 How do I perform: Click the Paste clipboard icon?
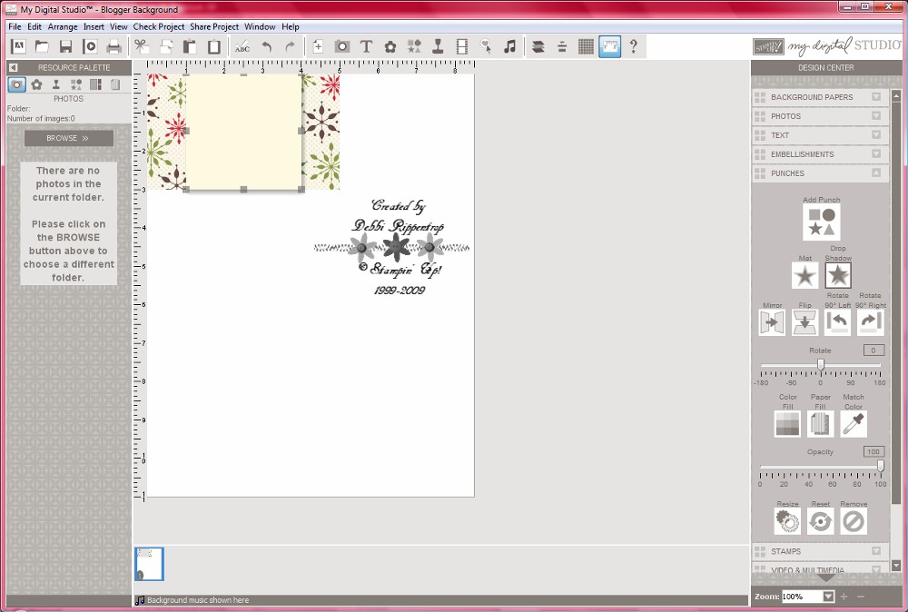[190, 46]
